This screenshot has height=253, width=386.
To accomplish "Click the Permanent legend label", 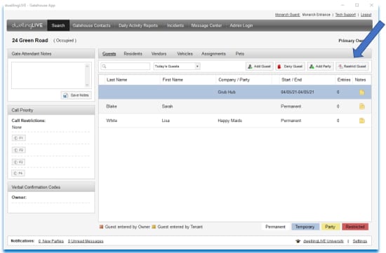I will click(x=275, y=226).
